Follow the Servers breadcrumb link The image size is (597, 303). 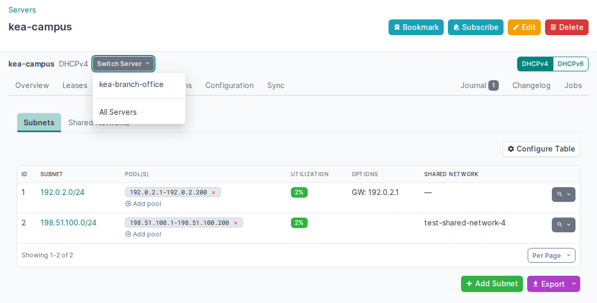(x=22, y=10)
